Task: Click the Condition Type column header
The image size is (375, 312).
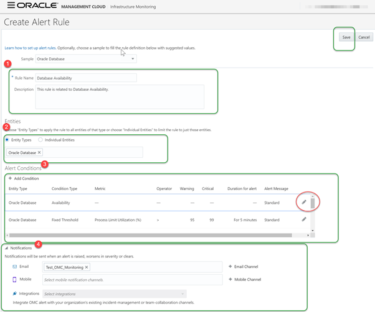Action: 64,188
